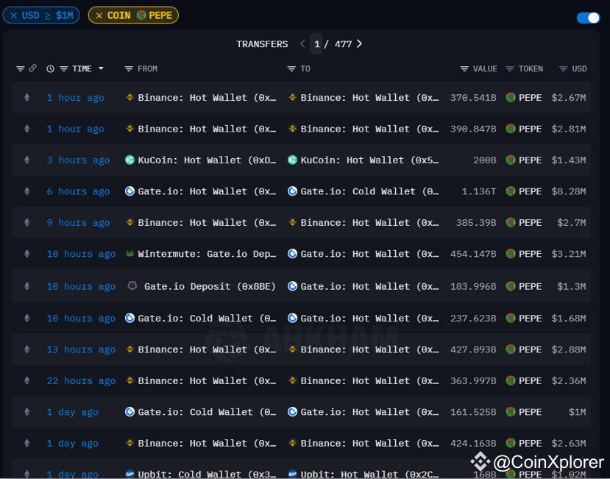Click the link icon in table header
This screenshot has width=610, height=479.
point(32,68)
